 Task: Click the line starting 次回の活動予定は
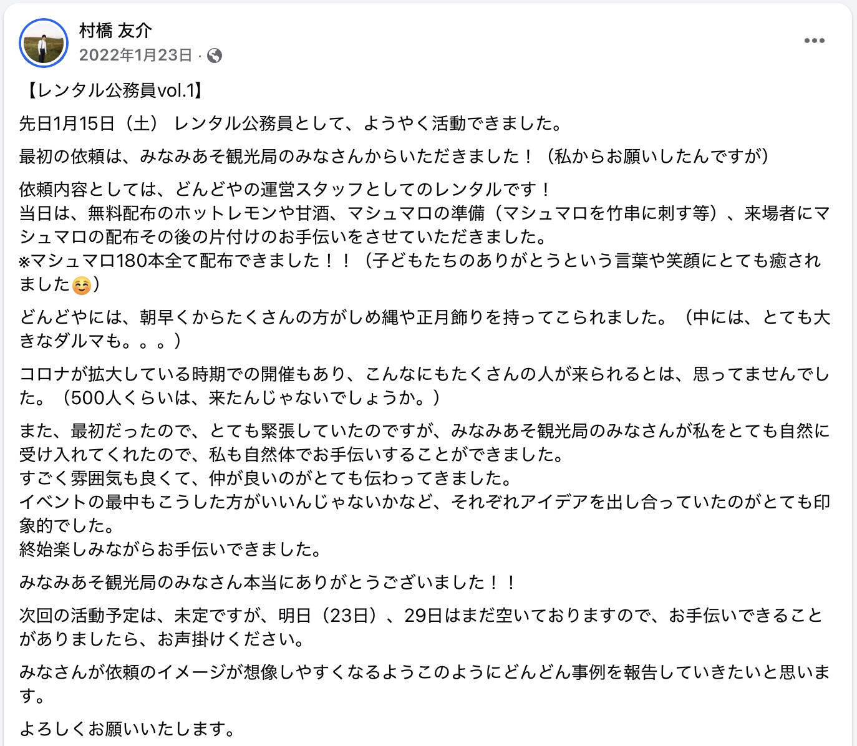click(421, 616)
